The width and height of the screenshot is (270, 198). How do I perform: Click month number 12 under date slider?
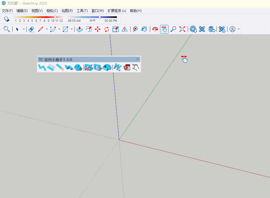61,21
